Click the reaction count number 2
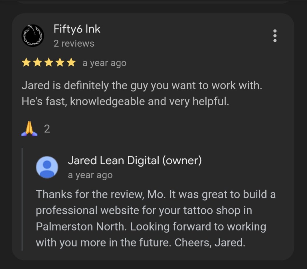The width and height of the screenshot is (307, 269). pos(47,129)
